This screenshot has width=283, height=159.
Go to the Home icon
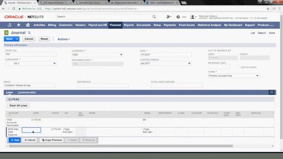tap(27, 25)
